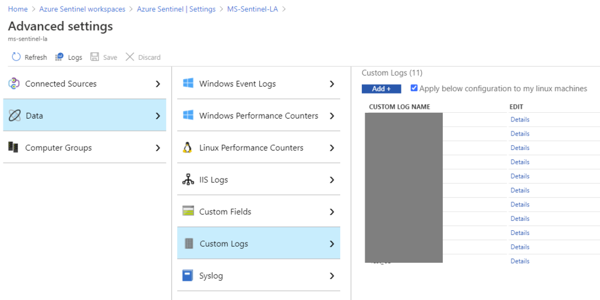Expand IIS Logs chevron

[x=332, y=180]
